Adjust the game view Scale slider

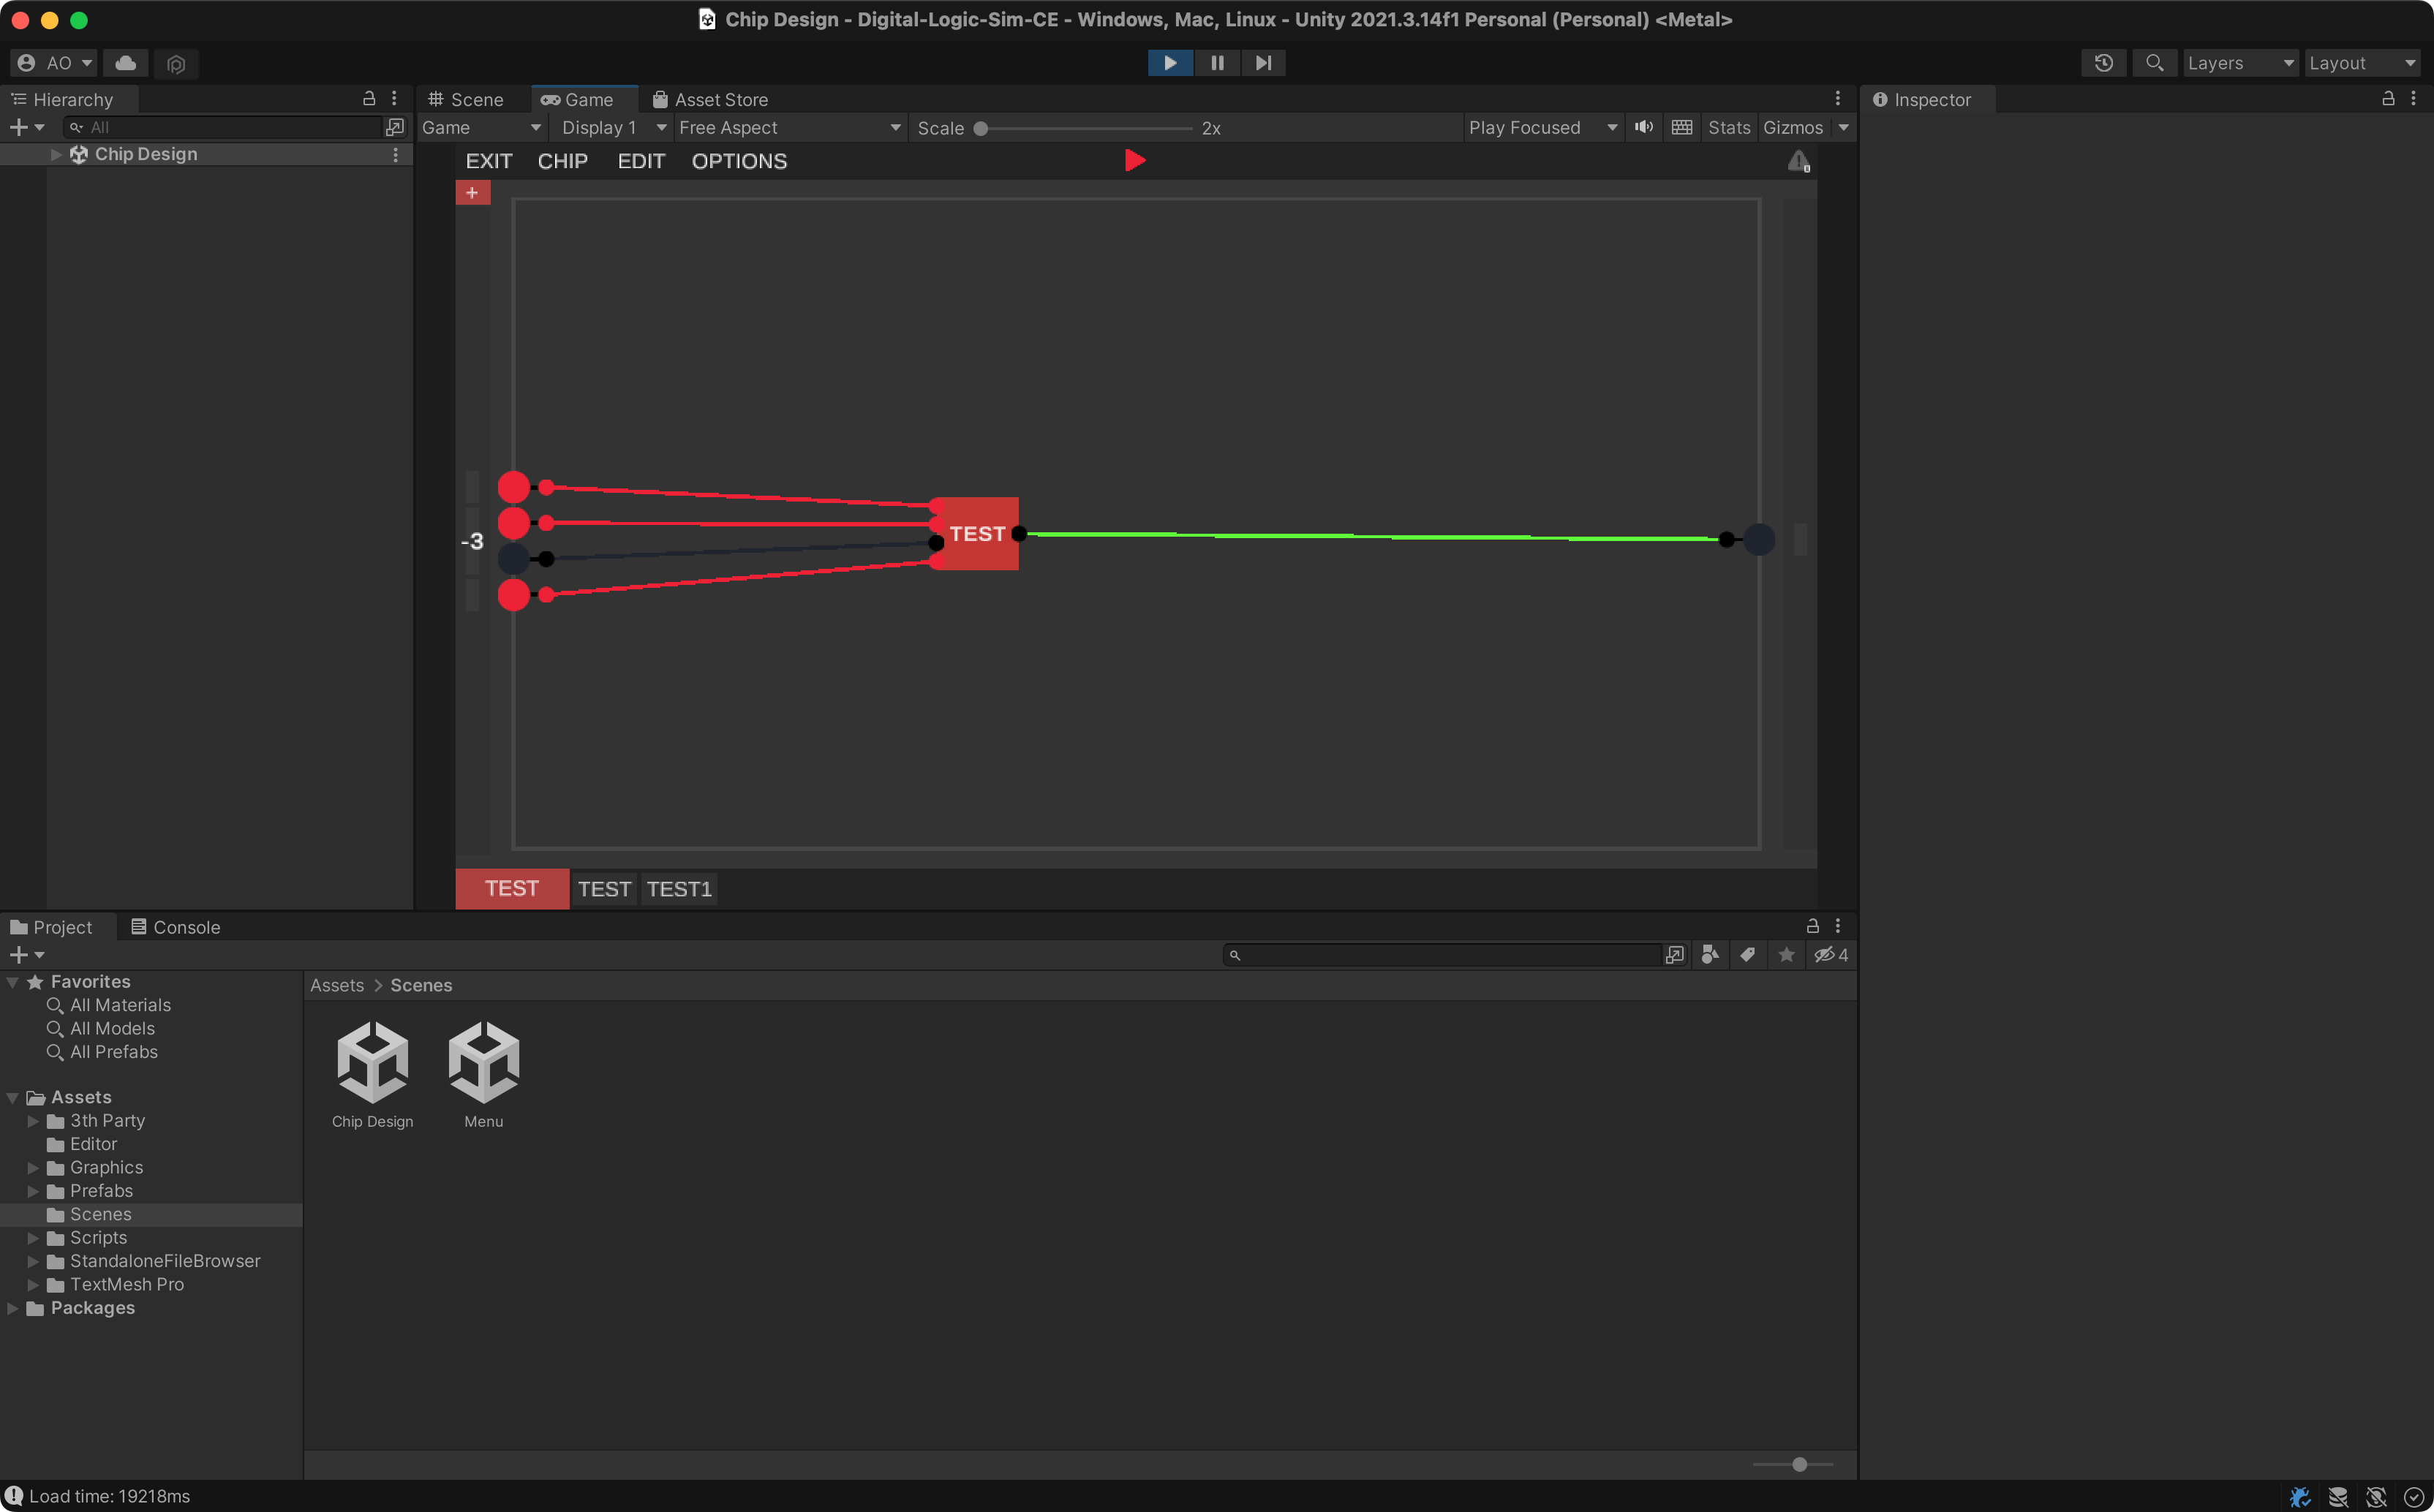[981, 128]
